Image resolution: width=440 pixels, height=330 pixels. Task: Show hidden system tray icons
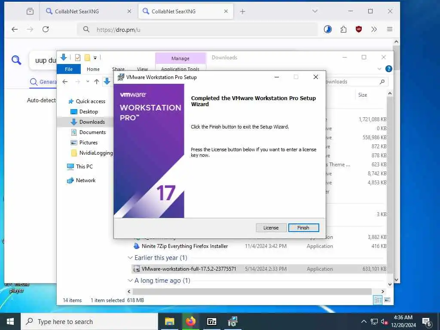[x=364, y=321]
